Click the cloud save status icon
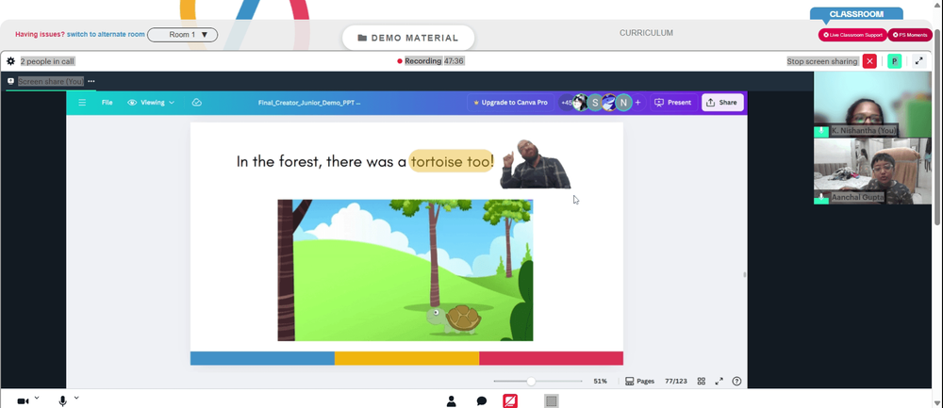Screen dimensions: 943x408 tap(197, 103)
